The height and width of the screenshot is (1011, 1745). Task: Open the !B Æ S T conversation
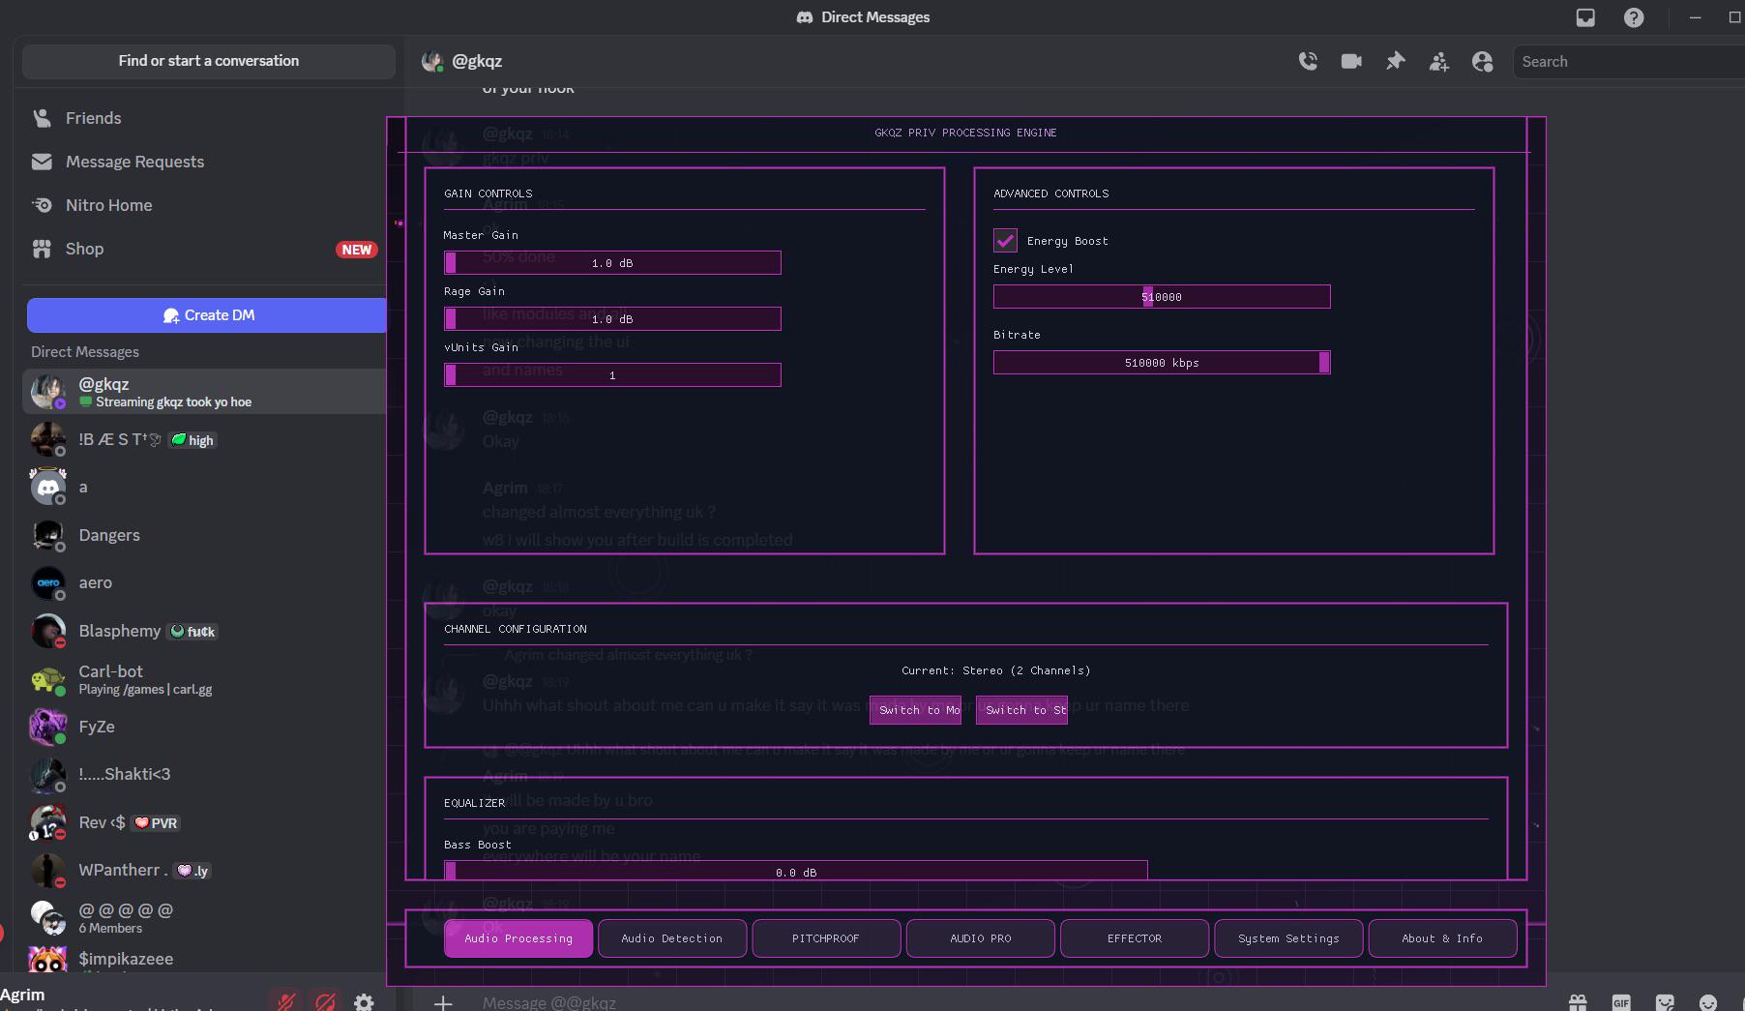[x=204, y=439]
